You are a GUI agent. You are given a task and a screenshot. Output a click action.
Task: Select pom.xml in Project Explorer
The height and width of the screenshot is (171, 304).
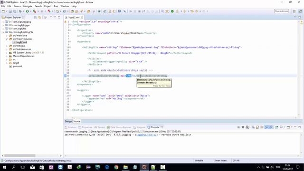tap(17, 66)
